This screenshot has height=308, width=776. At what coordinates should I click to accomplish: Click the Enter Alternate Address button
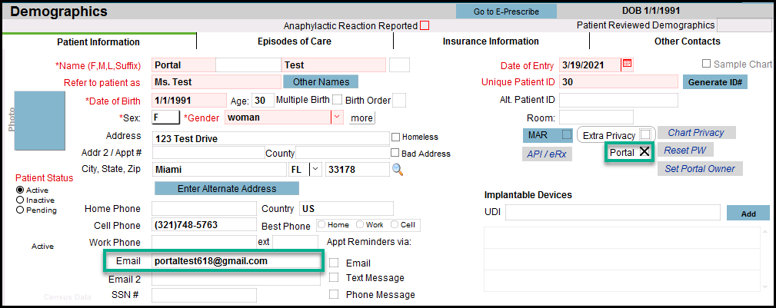tap(226, 188)
